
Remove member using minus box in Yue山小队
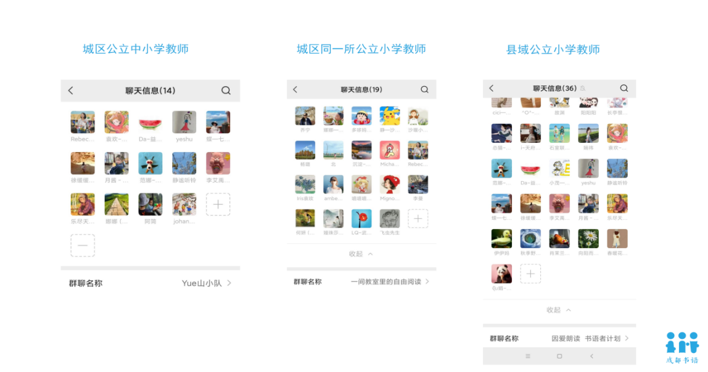[83, 245]
